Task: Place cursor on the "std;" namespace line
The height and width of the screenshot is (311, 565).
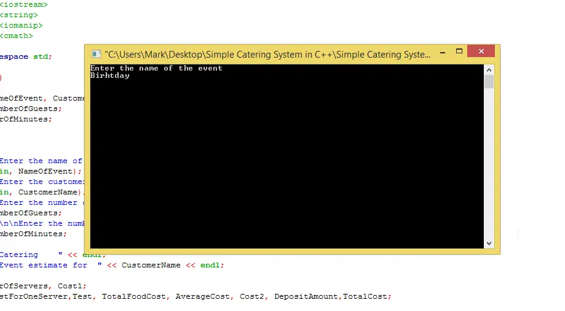Action: pyautogui.click(x=42, y=56)
